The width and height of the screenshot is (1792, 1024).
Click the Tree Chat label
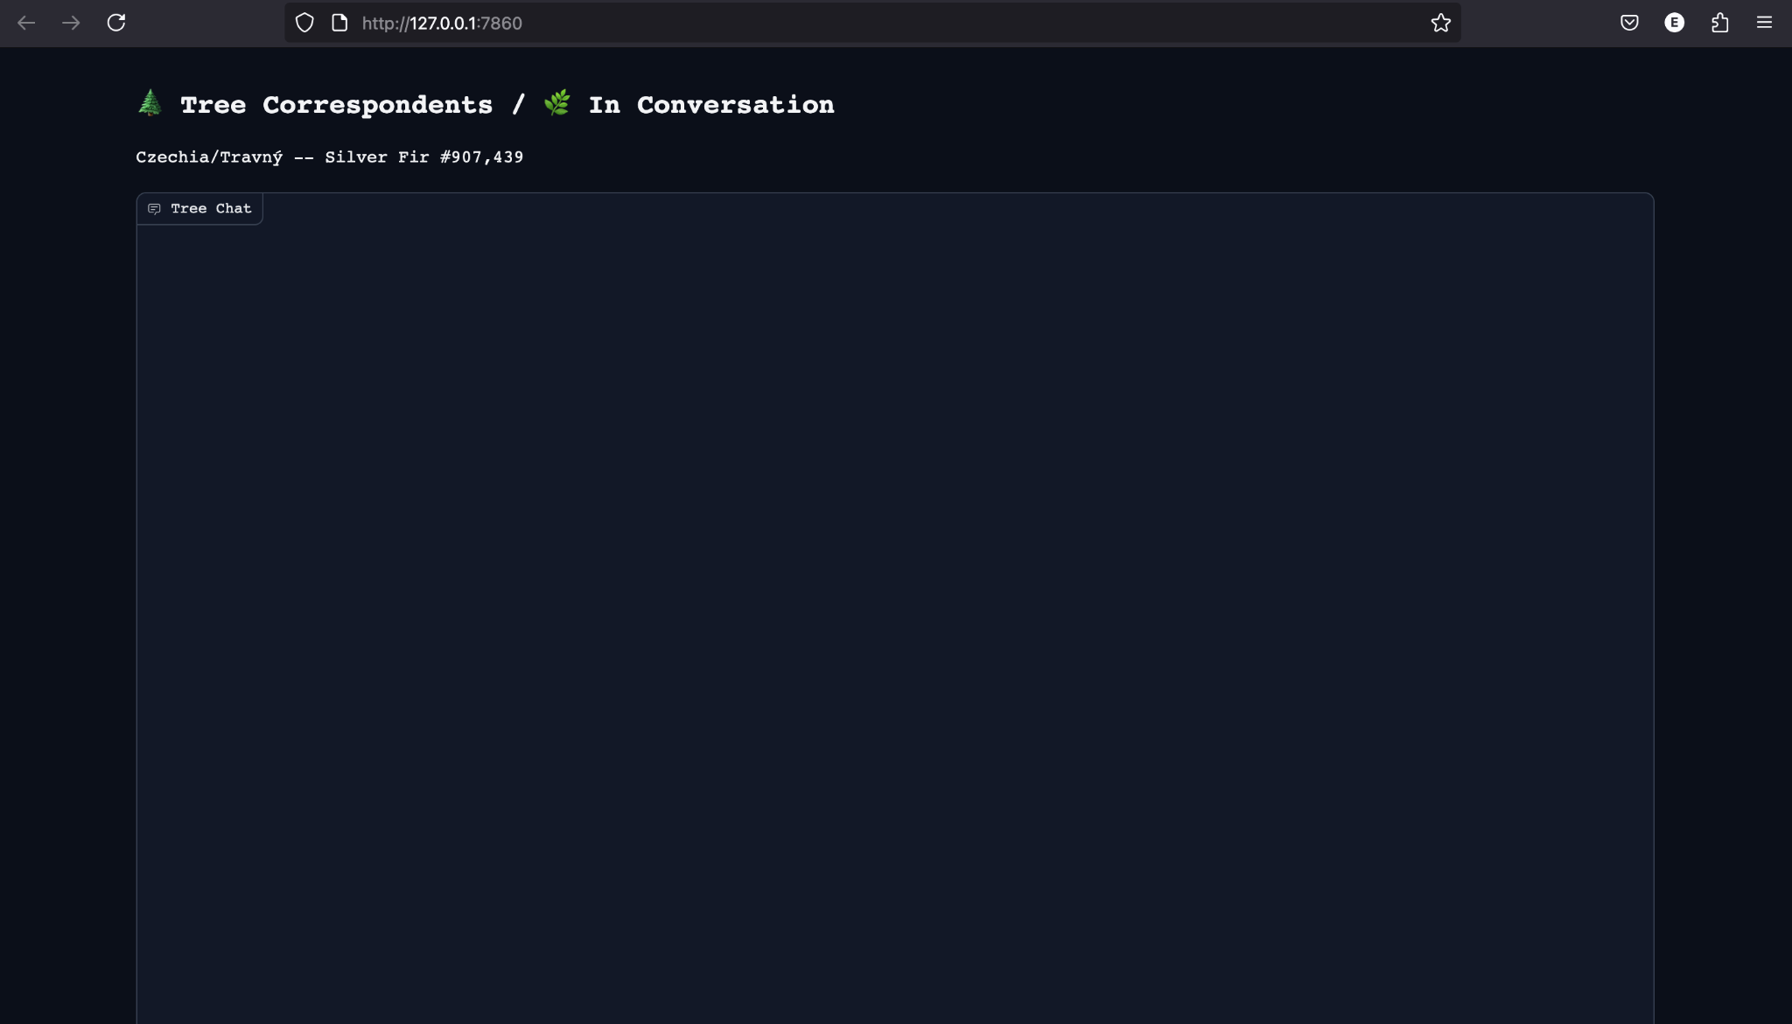point(211,209)
